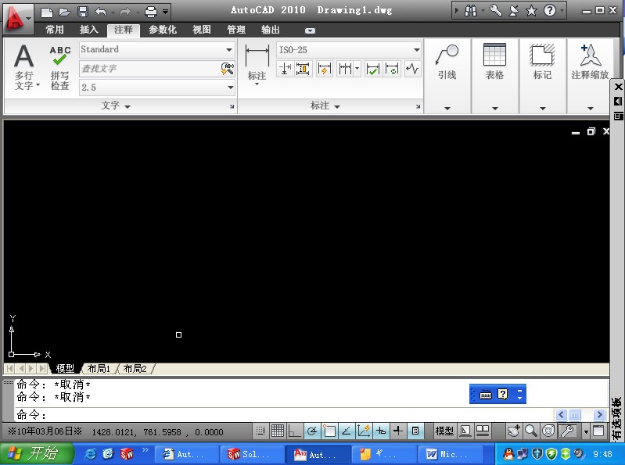Screen dimensions: 625x465
Task: Open a drawing file with the folder icon
Action: pos(65,12)
